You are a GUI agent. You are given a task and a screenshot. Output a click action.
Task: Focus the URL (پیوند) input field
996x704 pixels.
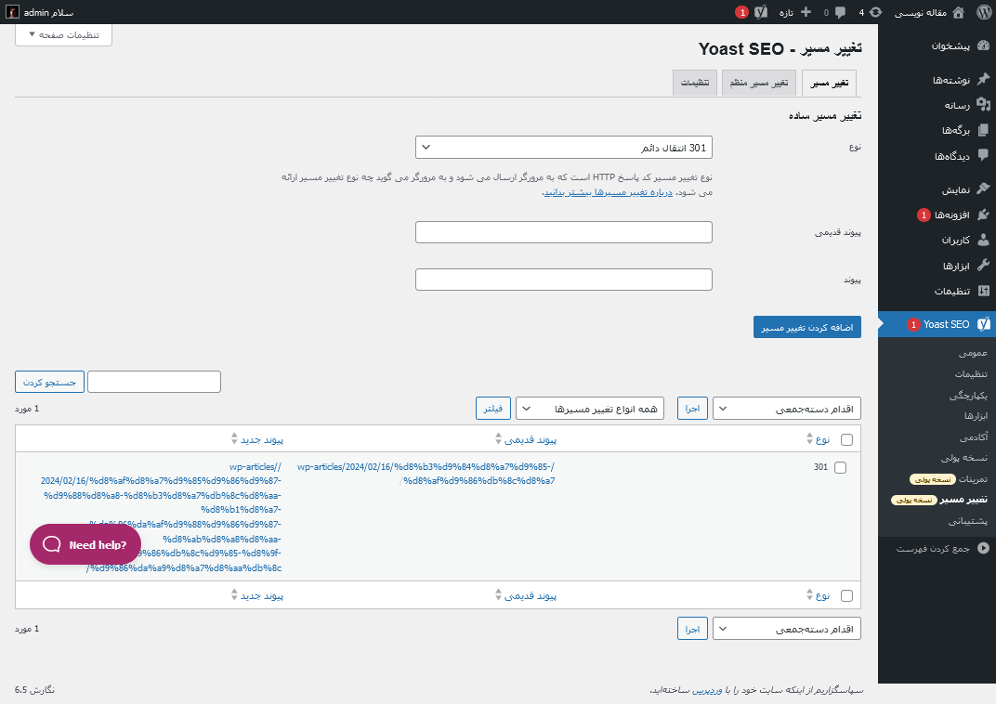click(564, 280)
